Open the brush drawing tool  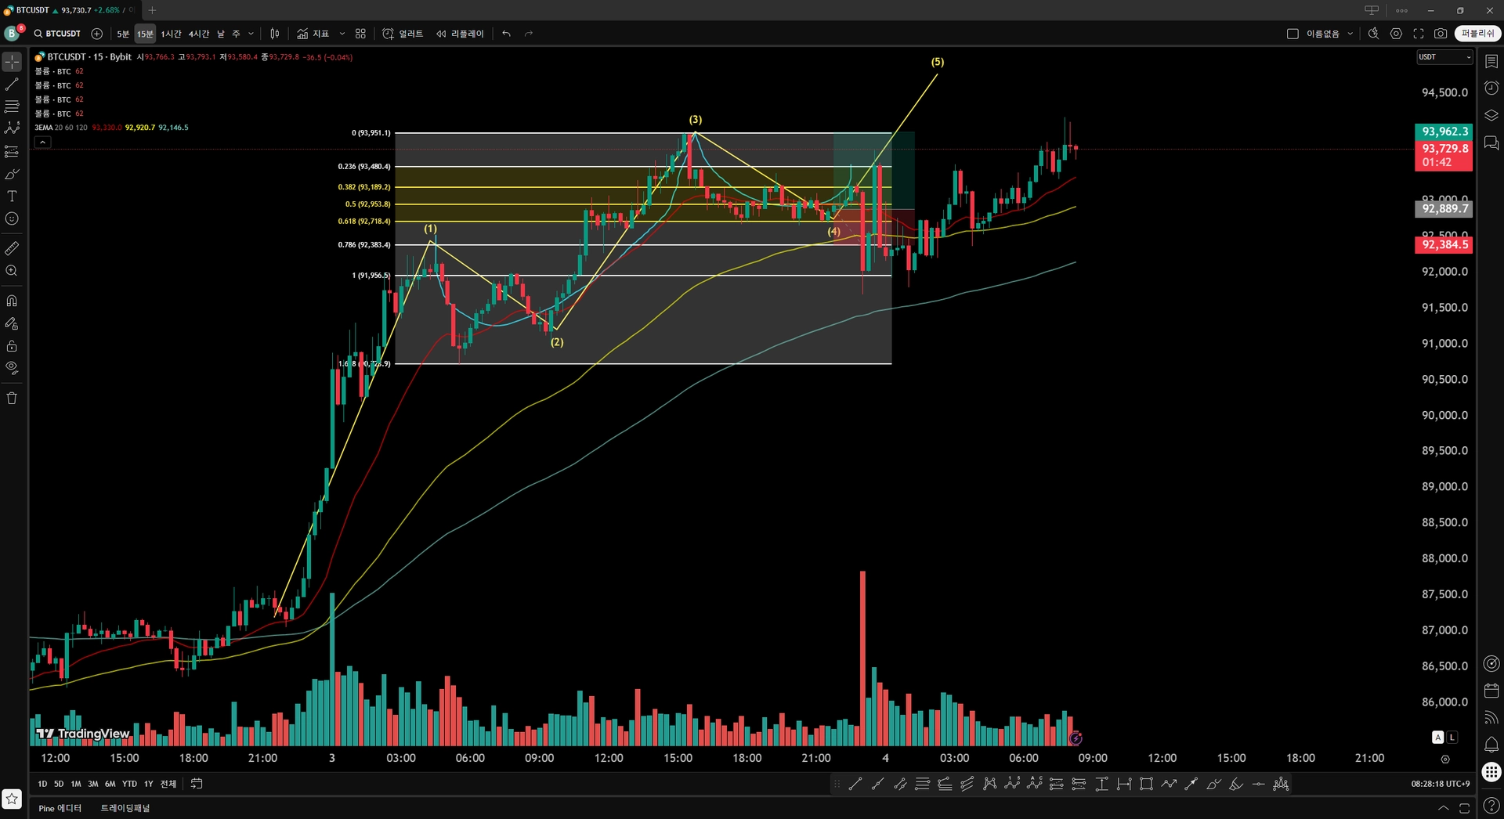pyautogui.click(x=12, y=174)
